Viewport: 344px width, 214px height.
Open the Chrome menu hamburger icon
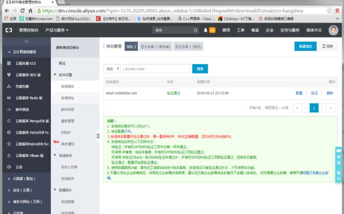338,11
